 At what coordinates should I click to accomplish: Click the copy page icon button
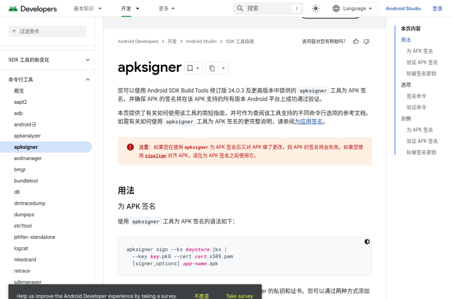(212, 68)
